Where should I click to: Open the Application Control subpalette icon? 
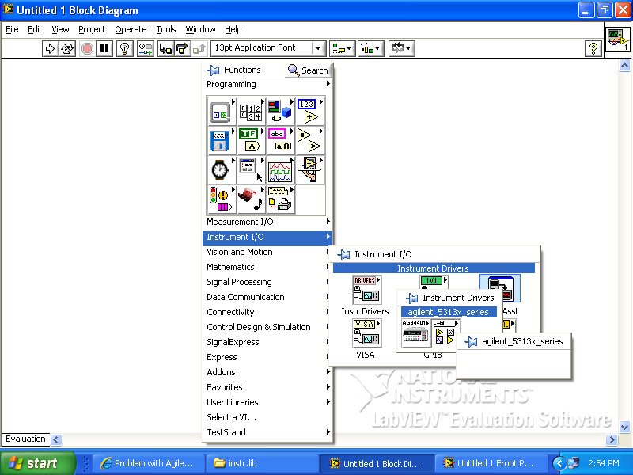click(309, 170)
